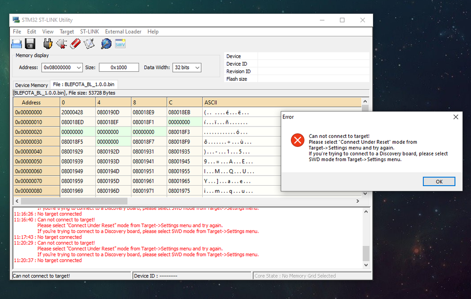The image size is (471, 299).
Task: Maximize the ST-LINK Utility window
Action: point(342,20)
